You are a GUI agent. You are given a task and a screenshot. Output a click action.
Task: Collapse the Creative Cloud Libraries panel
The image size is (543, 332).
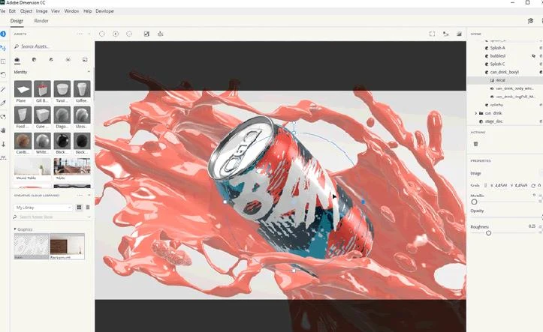point(89,195)
